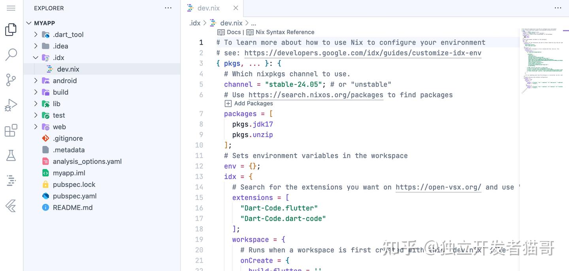Open the myapp.iml file
The image size is (569, 271).
click(x=102, y=173)
